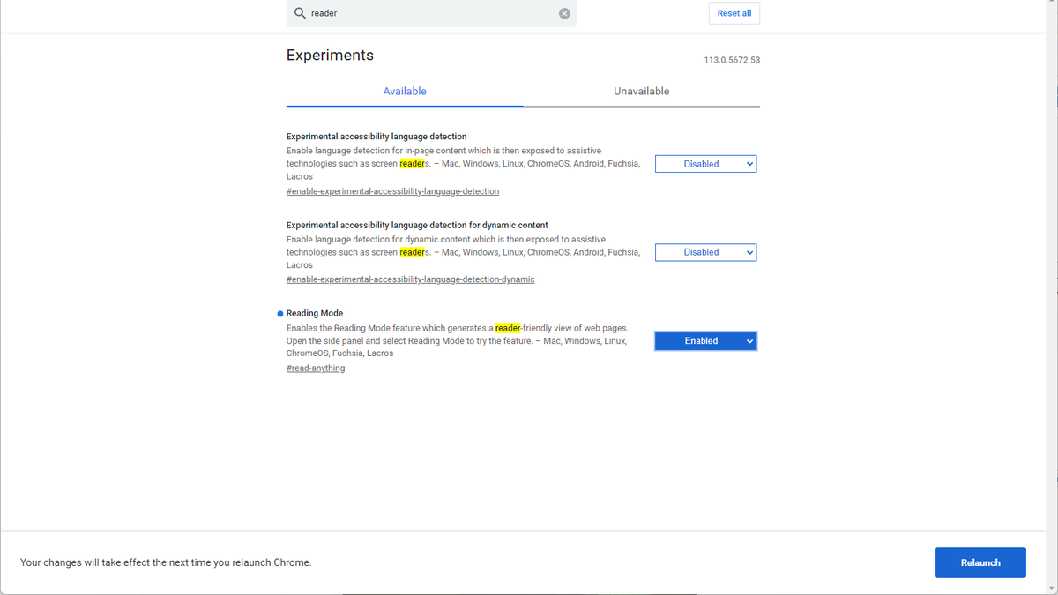This screenshot has width=1058, height=595.
Task: Click the magnifying glass search icon
Action: tap(300, 13)
